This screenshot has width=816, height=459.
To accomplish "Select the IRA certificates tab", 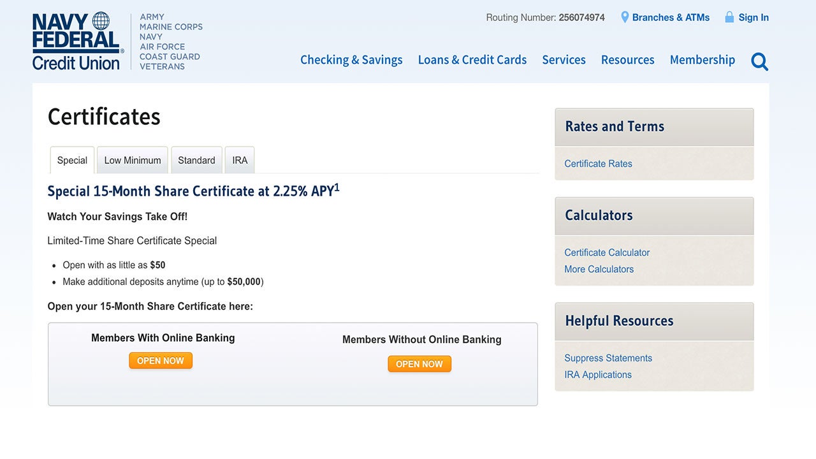I will [240, 161].
